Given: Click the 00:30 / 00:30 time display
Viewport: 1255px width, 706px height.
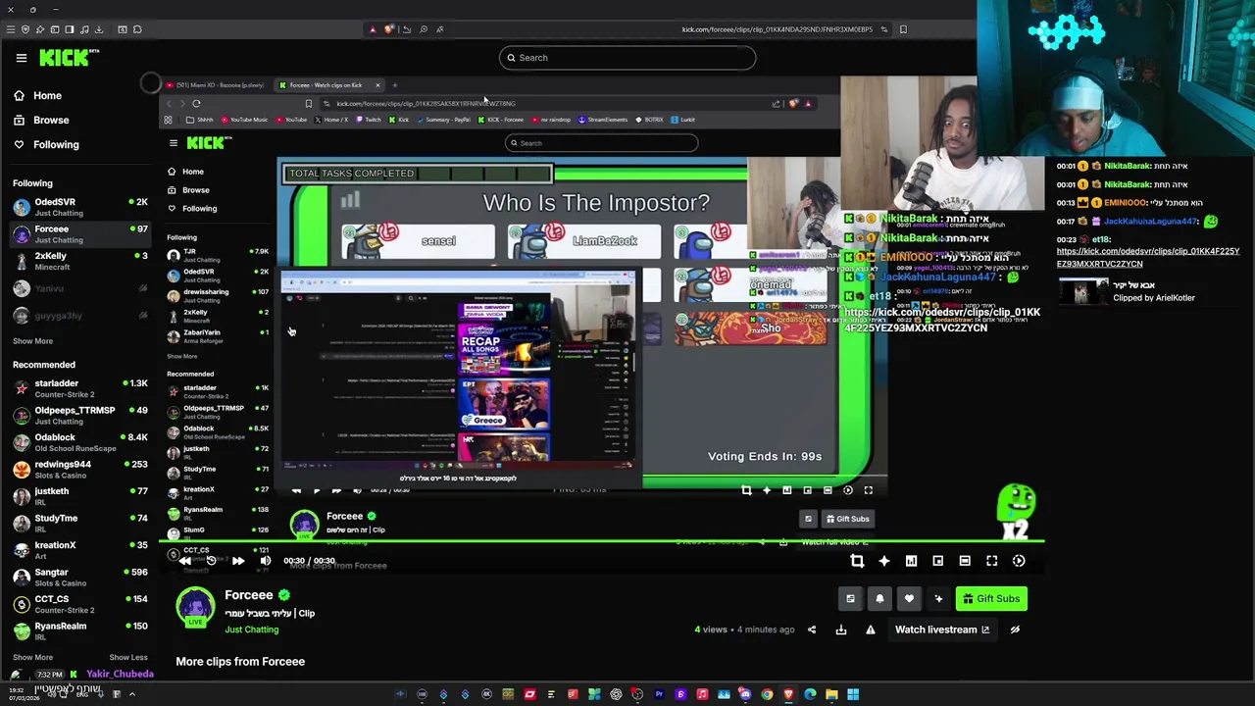Looking at the screenshot, I should 310,561.
